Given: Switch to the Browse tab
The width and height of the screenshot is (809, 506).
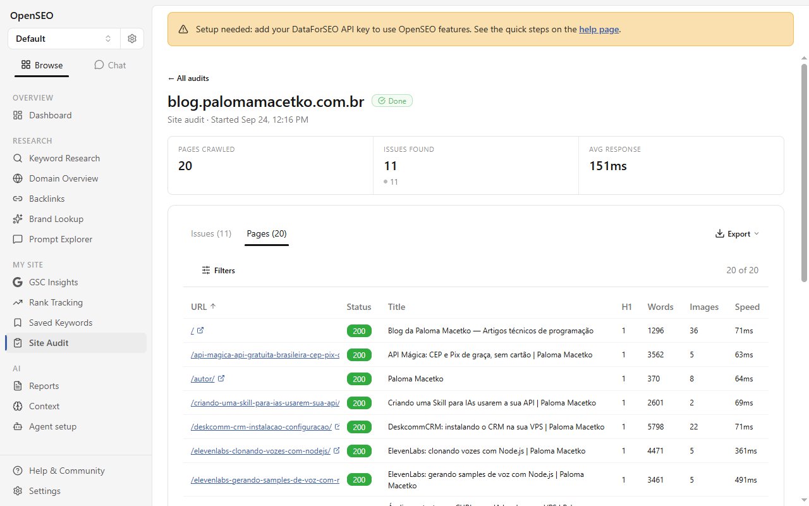Looking at the screenshot, I should (x=42, y=65).
